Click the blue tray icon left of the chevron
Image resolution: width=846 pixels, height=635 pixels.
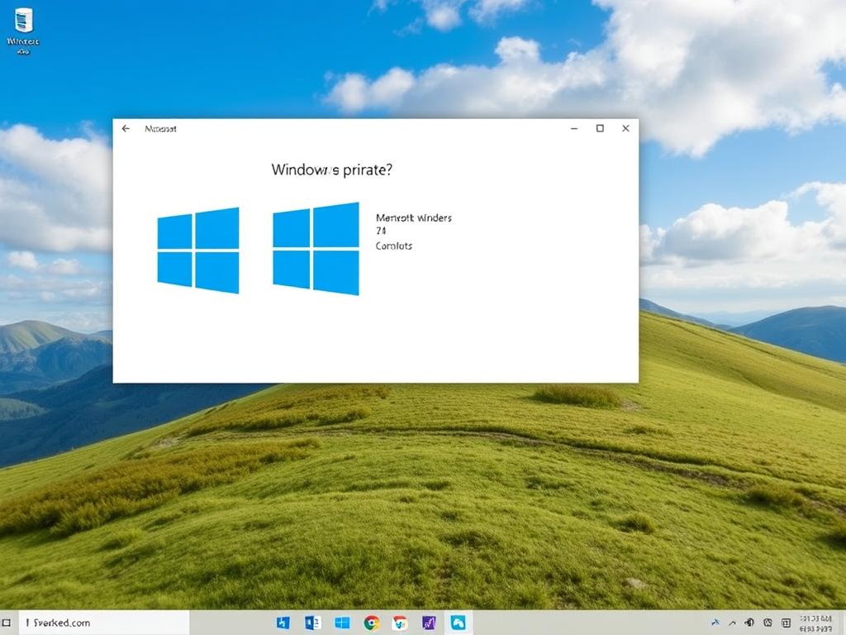point(715,623)
